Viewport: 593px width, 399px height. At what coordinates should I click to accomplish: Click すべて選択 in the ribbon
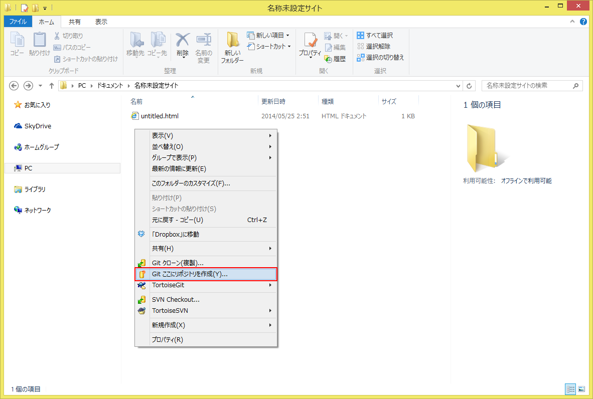click(x=375, y=36)
